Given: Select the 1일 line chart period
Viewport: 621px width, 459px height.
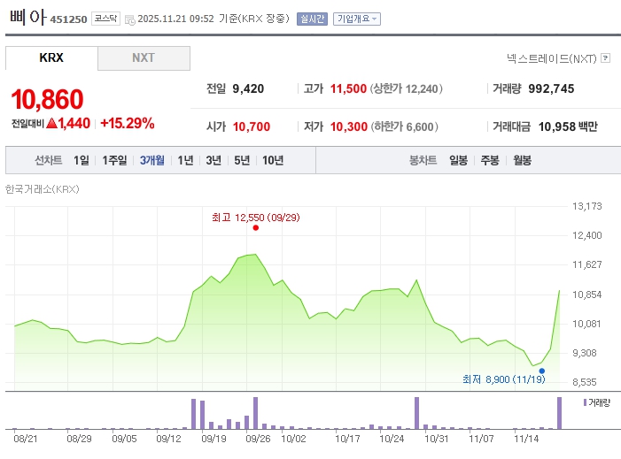Looking at the screenshot, I should 82,160.
